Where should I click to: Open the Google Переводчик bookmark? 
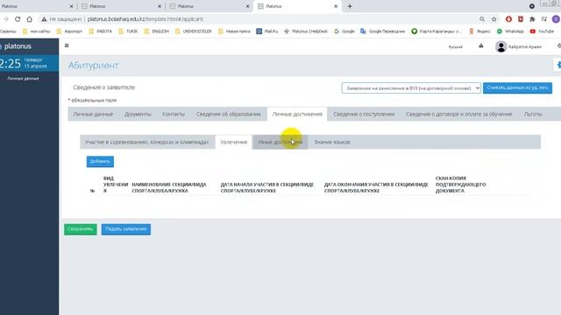382,31
